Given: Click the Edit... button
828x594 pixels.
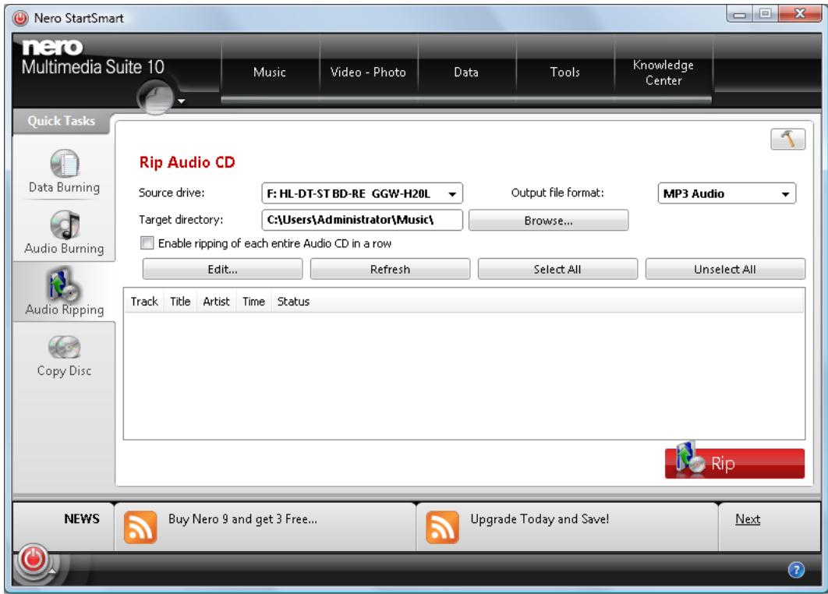Looking at the screenshot, I should [222, 269].
